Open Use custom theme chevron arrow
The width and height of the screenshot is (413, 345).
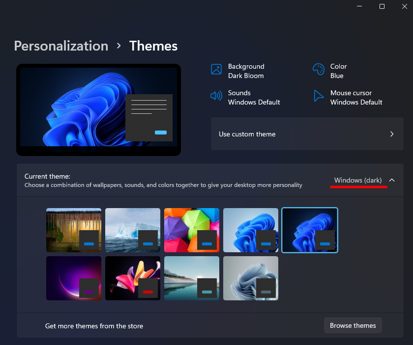(392, 134)
